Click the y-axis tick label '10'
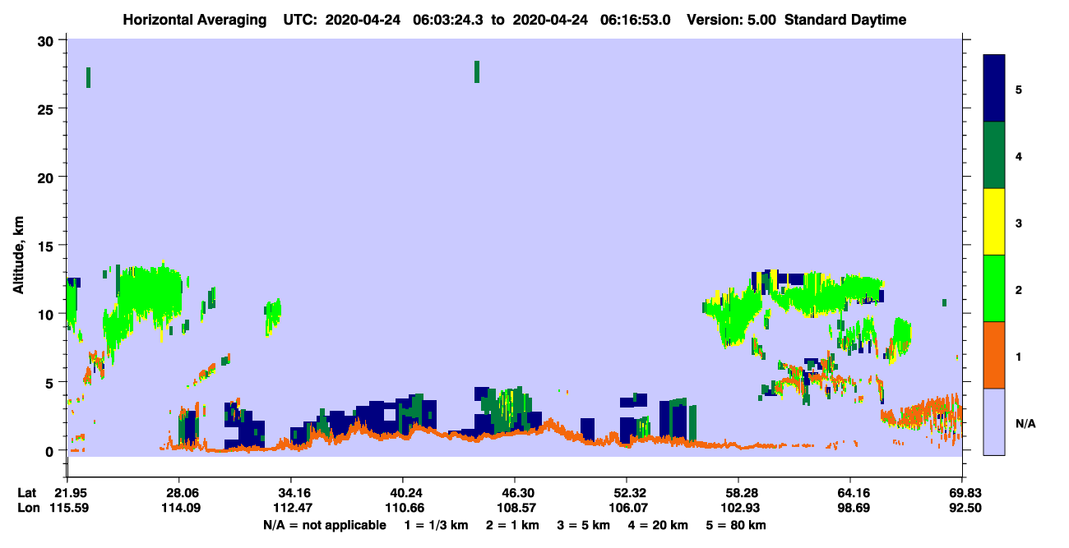 point(48,314)
